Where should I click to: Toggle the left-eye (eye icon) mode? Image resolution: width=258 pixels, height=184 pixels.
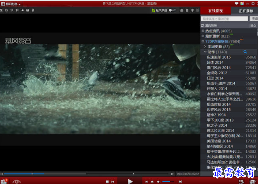pos(16,181)
